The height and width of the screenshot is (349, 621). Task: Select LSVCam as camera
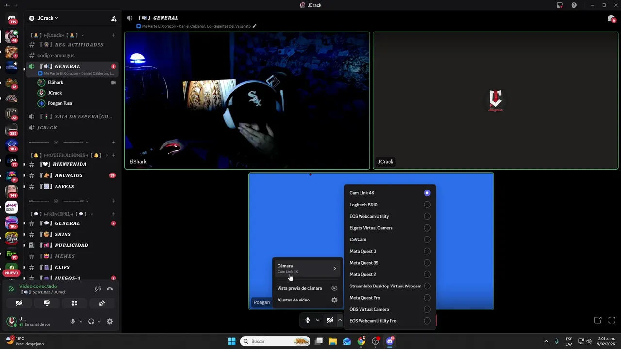[x=390, y=239]
